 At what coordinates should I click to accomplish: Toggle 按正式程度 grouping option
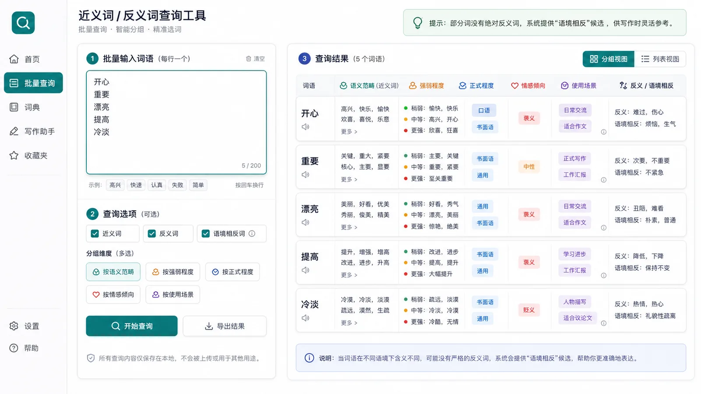pyautogui.click(x=232, y=272)
